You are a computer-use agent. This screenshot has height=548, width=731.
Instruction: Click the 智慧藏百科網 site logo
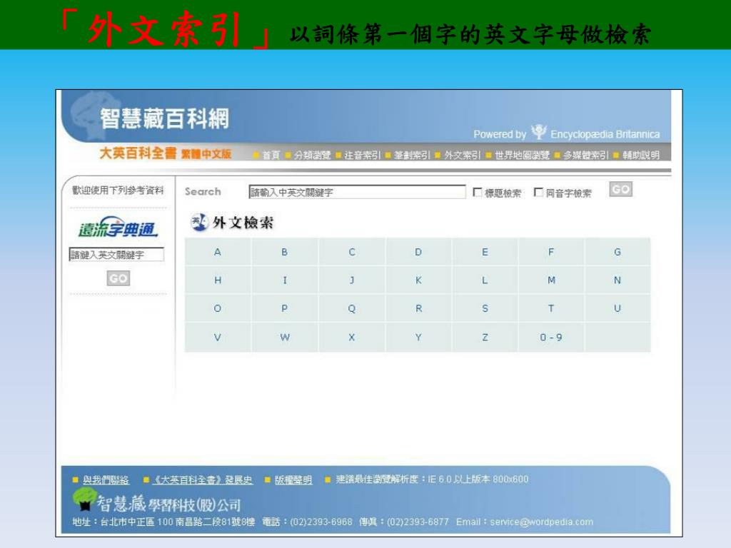coord(165,118)
